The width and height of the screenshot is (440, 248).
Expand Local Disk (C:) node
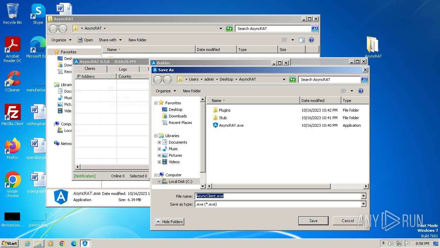pyautogui.click(x=159, y=182)
